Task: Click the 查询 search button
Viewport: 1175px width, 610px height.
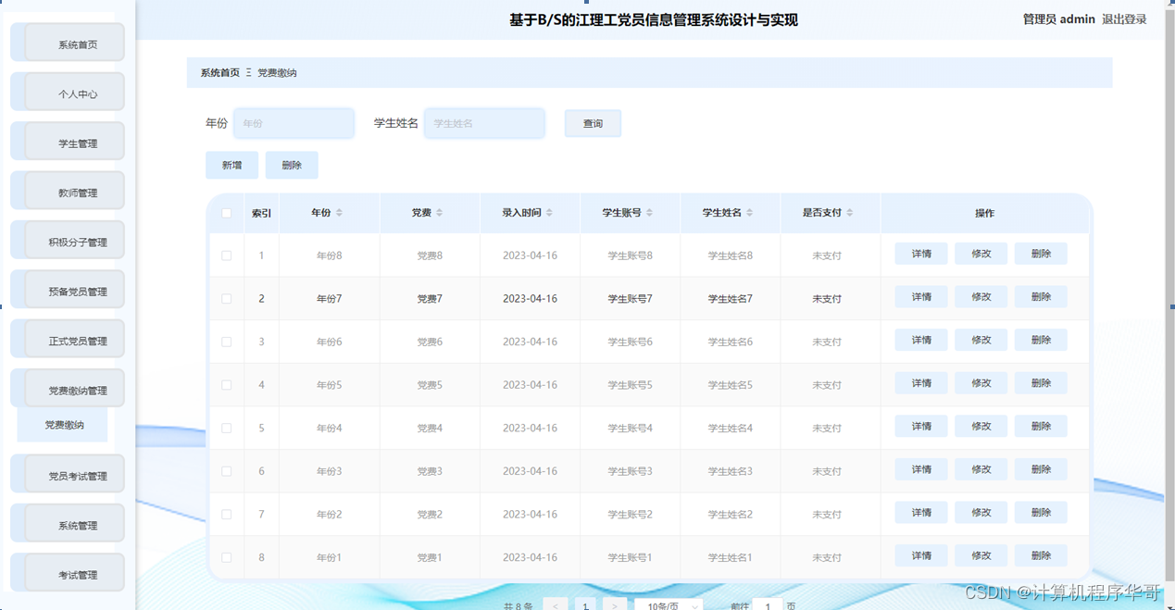Action: 592,122
